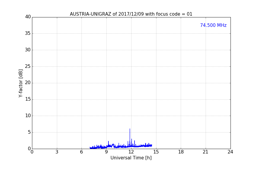Click the blue 74.500 MHz frequency label
Screen dimensions: 256x170
(213, 25)
